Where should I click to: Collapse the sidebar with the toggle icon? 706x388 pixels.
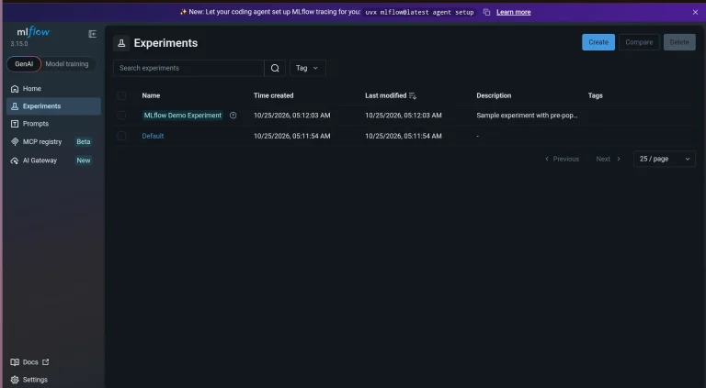92,34
